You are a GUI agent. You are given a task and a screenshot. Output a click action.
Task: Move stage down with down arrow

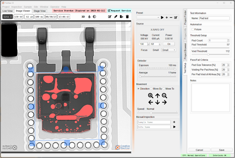[158, 102]
